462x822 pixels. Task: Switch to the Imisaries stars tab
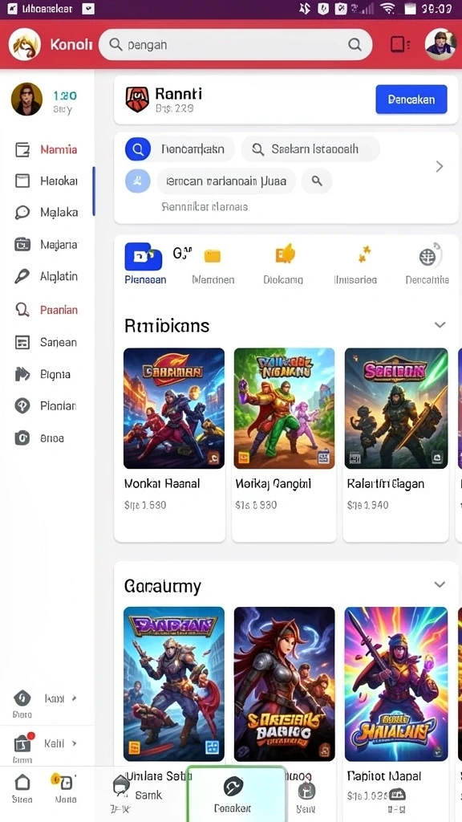(355, 263)
